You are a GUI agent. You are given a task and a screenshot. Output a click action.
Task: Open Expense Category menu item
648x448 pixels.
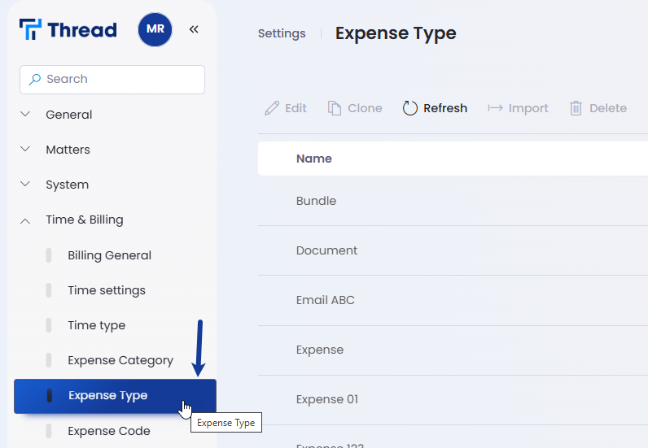tap(120, 360)
